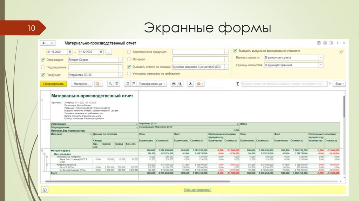Open the Единицы количества dropdown
The image size is (359, 201).
(321, 65)
